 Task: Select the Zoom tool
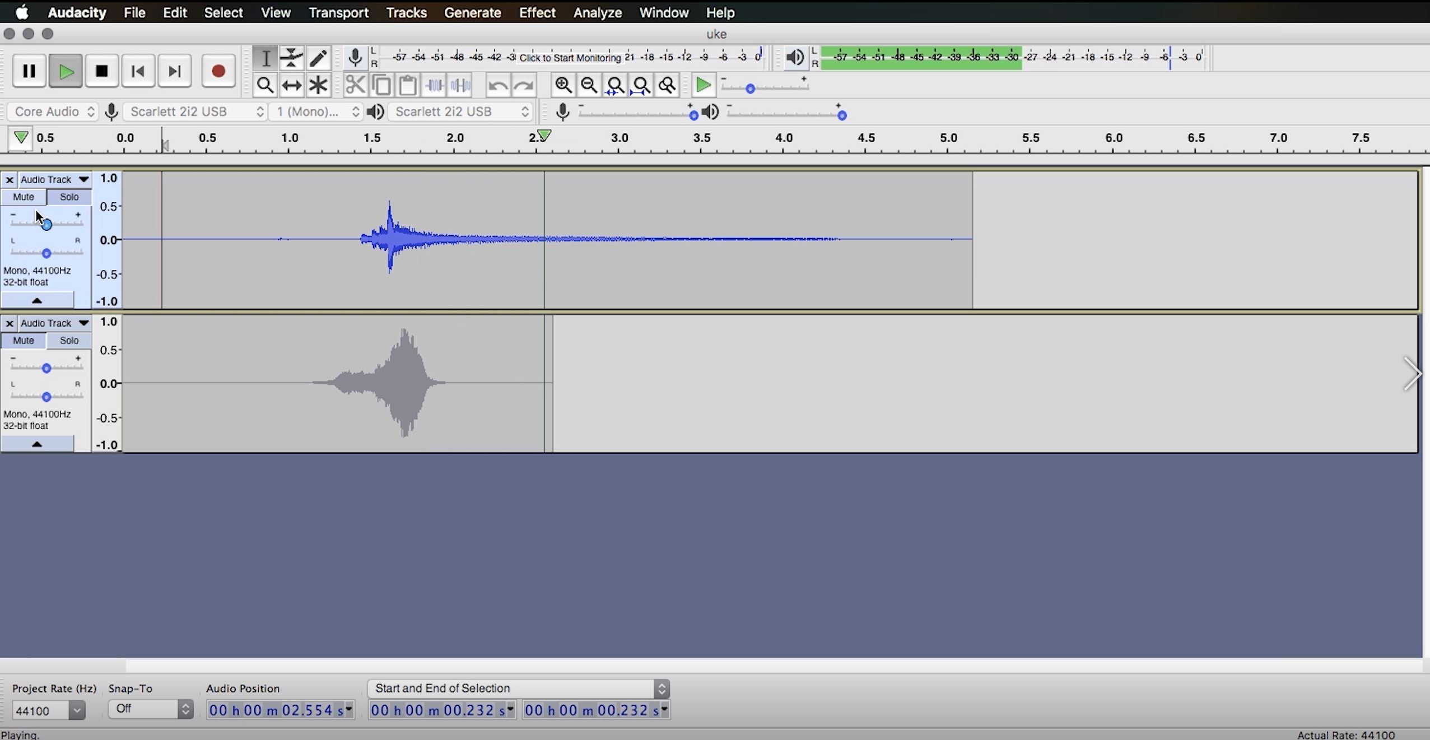(x=264, y=85)
